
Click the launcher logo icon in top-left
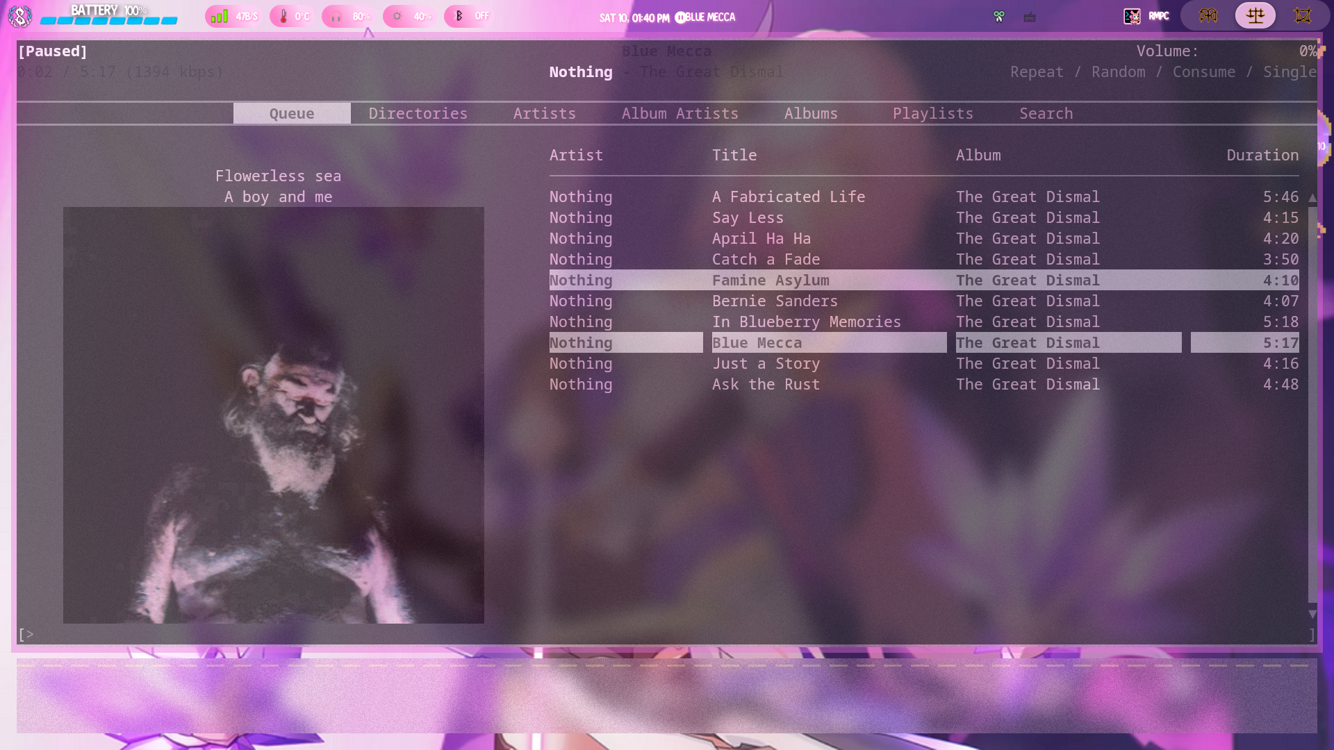[19, 16]
